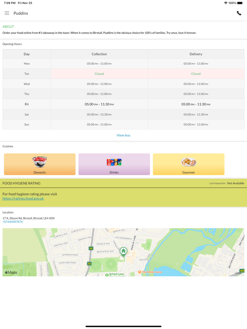The image size is (247, 329).
Task: Click the Tue Collection Closed cell
Action: [x=99, y=74]
